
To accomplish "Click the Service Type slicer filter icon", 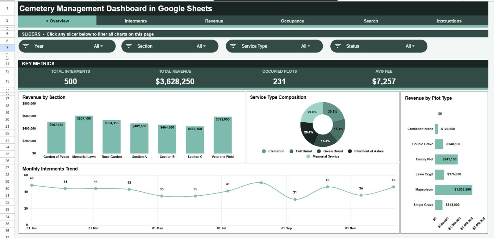I will (233, 46).
